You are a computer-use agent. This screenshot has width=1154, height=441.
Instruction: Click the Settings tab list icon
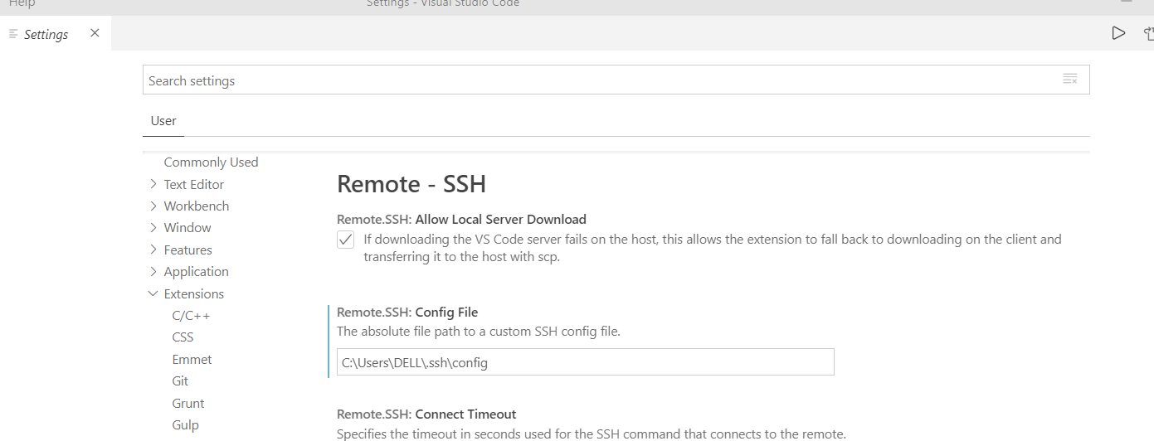(13, 34)
